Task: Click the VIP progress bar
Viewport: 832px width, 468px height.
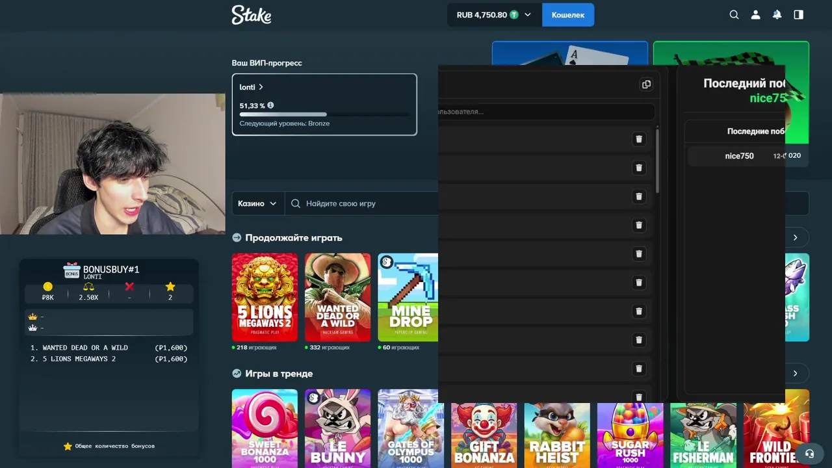Action: pos(324,114)
